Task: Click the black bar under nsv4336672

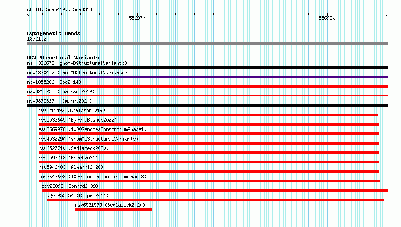Action: click(x=207, y=68)
